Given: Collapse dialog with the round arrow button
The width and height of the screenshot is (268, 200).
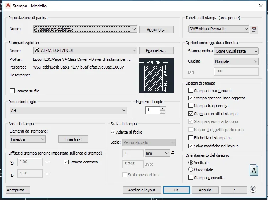Looking at the screenshot, I should [x=253, y=189].
